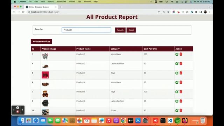The height and width of the screenshot is (126, 224).
Task: Open Finder from the Dock
Action: click(21, 120)
